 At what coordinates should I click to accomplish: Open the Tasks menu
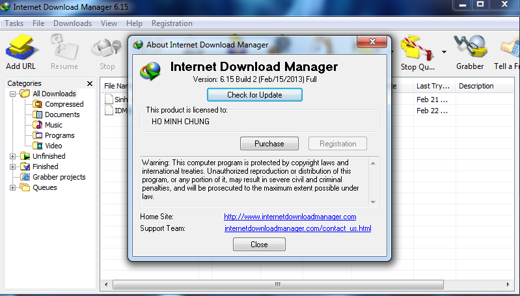(x=14, y=23)
